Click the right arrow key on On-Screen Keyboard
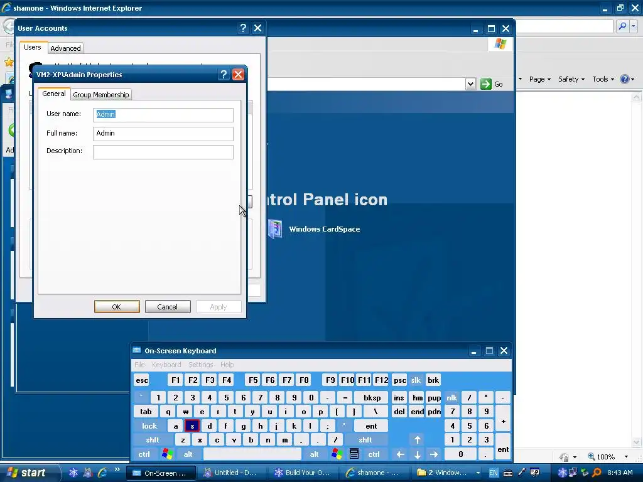Image resolution: width=643 pixels, height=482 pixels. point(434,454)
